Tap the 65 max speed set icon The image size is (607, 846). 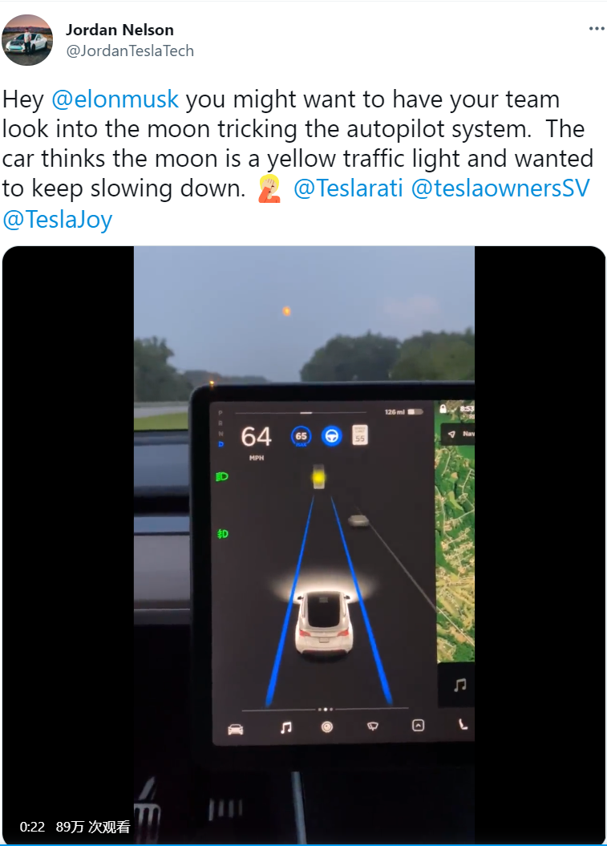tap(301, 436)
